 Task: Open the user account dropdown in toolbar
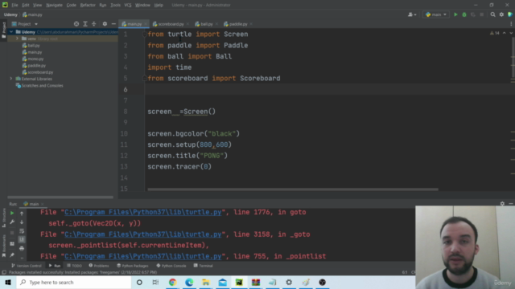412,14
